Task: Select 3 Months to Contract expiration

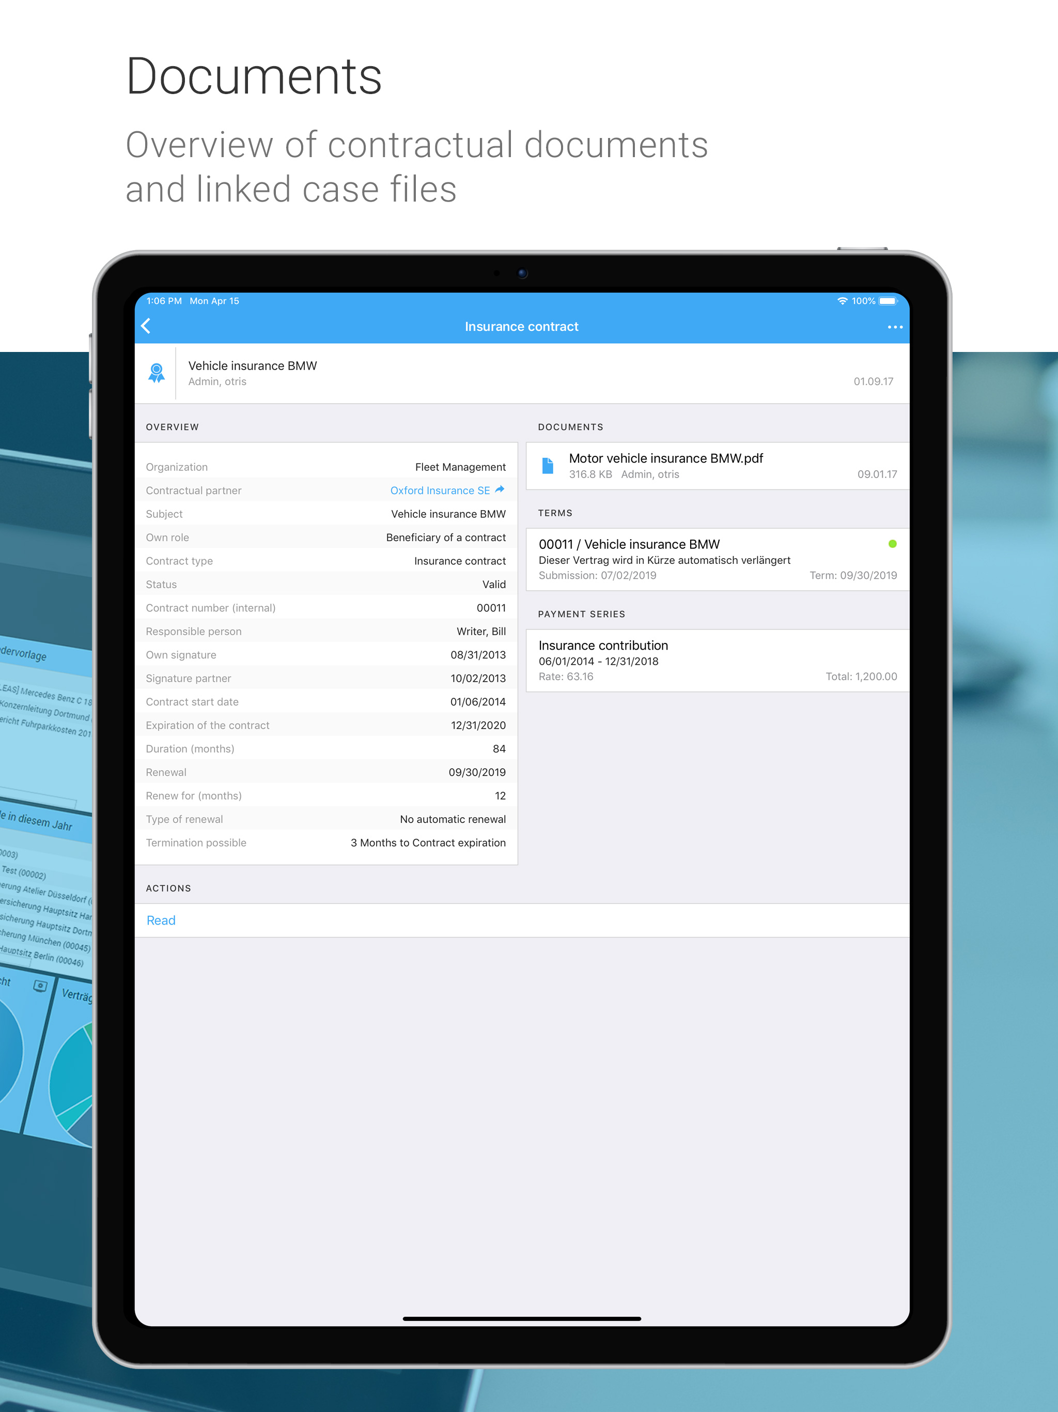Action: (x=428, y=843)
